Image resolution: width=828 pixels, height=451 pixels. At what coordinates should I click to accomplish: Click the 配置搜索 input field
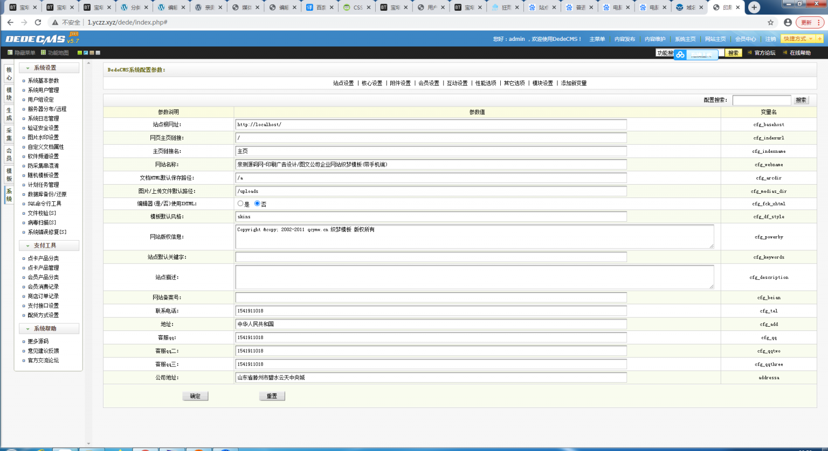click(762, 100)
